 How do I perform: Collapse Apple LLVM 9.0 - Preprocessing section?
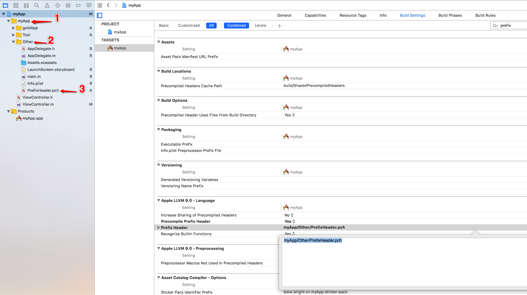pyautogui.click(x=159, y=248)
